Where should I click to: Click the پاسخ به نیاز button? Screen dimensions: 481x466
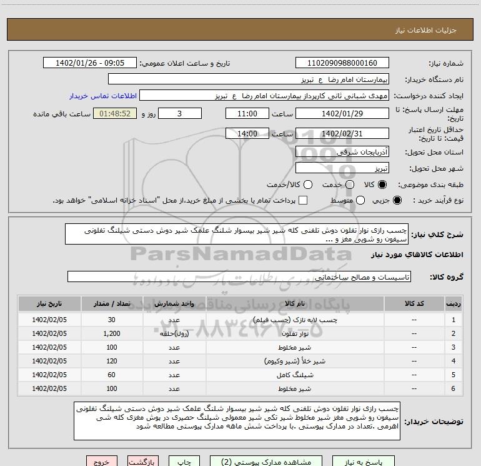pyautogui.click(x=363, y=461)
